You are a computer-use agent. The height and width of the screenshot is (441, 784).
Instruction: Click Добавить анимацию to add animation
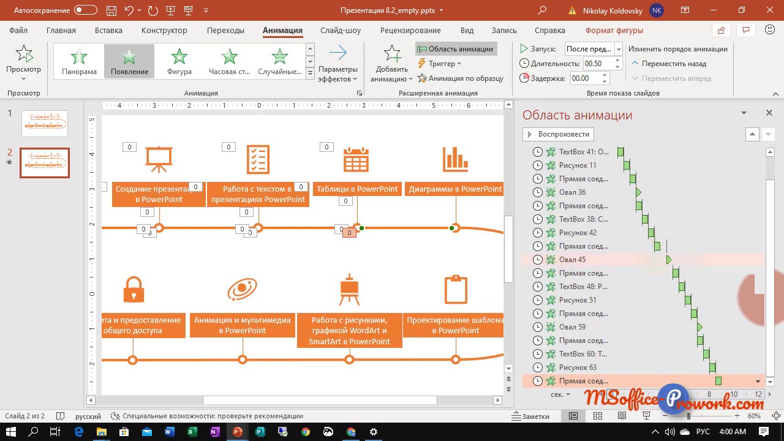390,63
